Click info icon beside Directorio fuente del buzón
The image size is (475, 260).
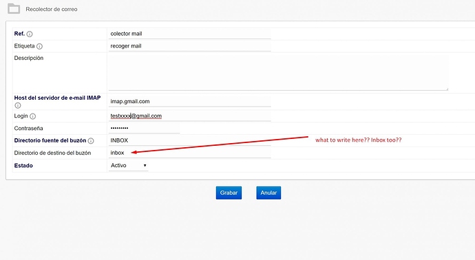[91, 141]
